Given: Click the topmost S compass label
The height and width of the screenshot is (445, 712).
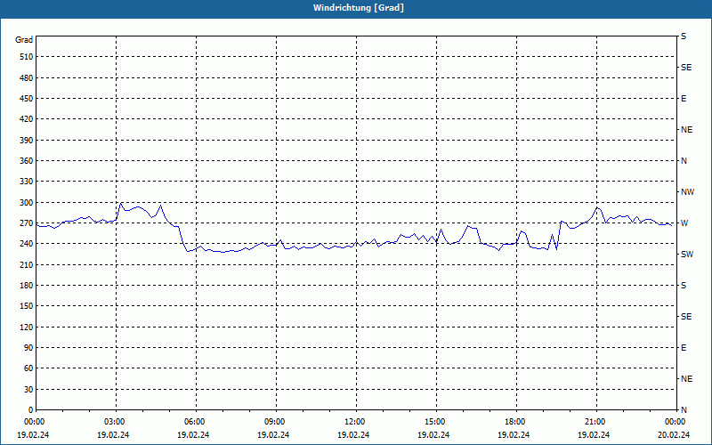Looking at the screenshot, I should click(x=684, y=36).
